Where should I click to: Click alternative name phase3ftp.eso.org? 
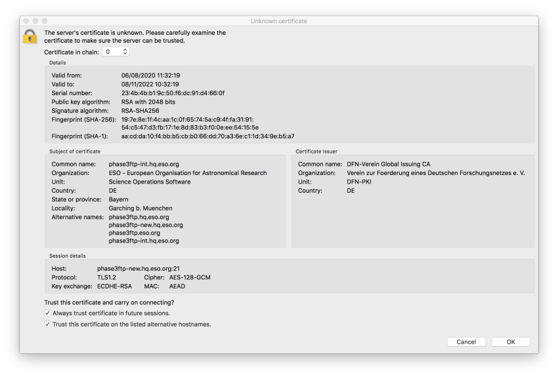[135, 233]
